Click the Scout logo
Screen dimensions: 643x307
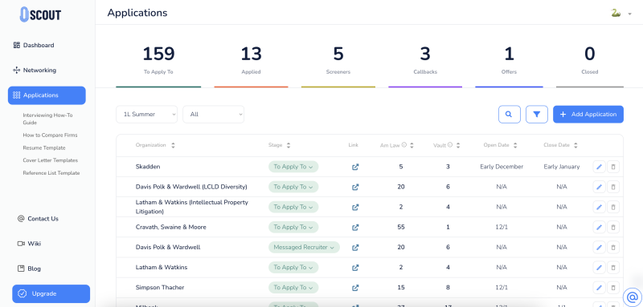click(x=40, y=14)
